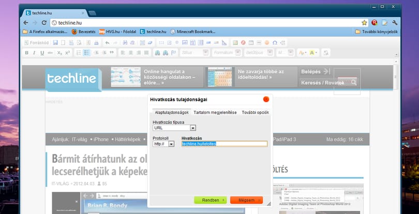This screenshot has height=214, width=419.
Task: Click the Select All icon
Action: [x=142, y=43]
